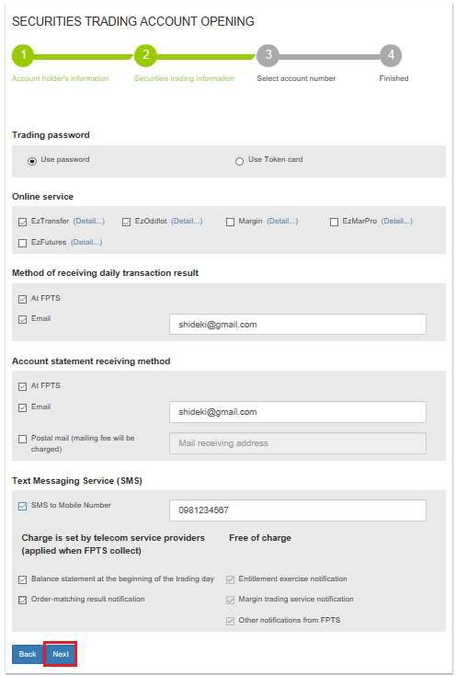Click step 4 Finished circle
Image resolution: width=456 pixels, height=676 pixels.
(391, 55)
